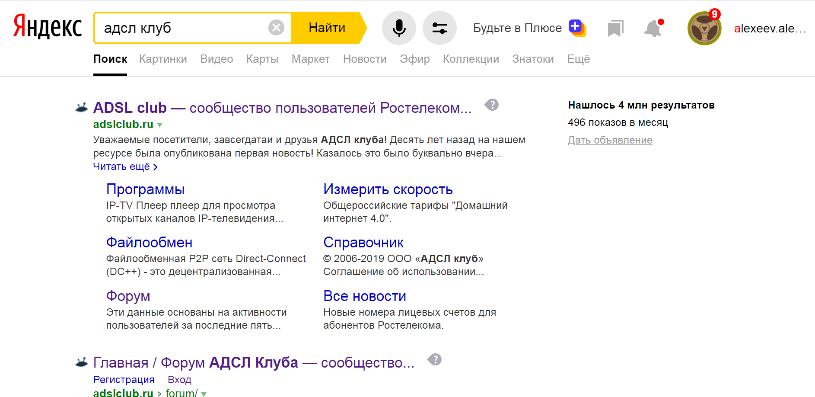
Task: Click question mark next to ADSL club result
Action: (x=492, y=105)
